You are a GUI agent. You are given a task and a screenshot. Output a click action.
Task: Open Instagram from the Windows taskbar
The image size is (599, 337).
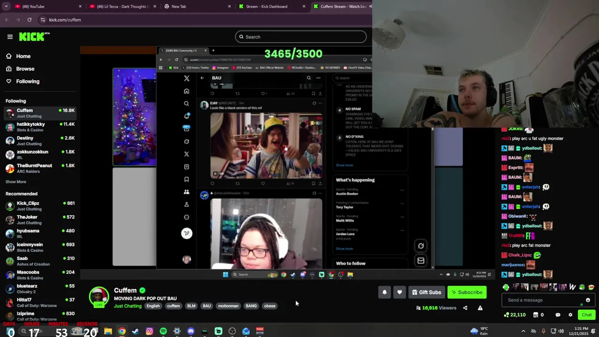tap(149, 331)
